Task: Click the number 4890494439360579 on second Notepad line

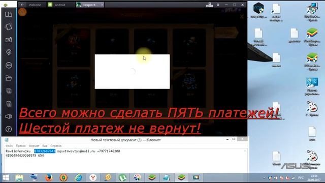Action: (x=21, y=155)
